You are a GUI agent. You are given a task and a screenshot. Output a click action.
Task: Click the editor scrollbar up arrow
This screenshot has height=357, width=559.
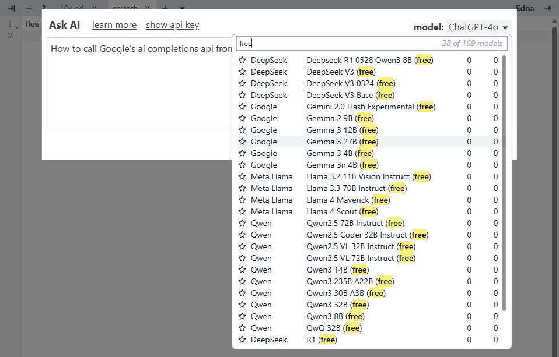coord(554,22)
